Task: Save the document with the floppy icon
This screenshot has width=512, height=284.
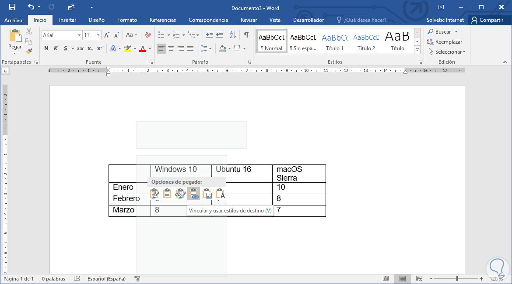Action: [12, 7]
